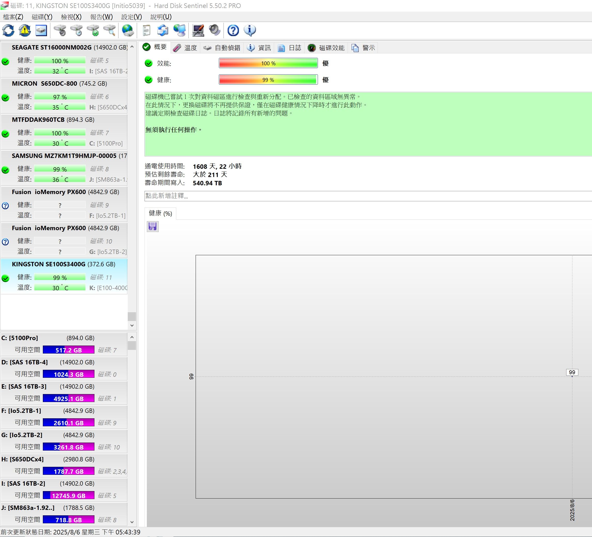
Task: Click green status icon of MICRON S650DC-800
Action: [5, 98]
